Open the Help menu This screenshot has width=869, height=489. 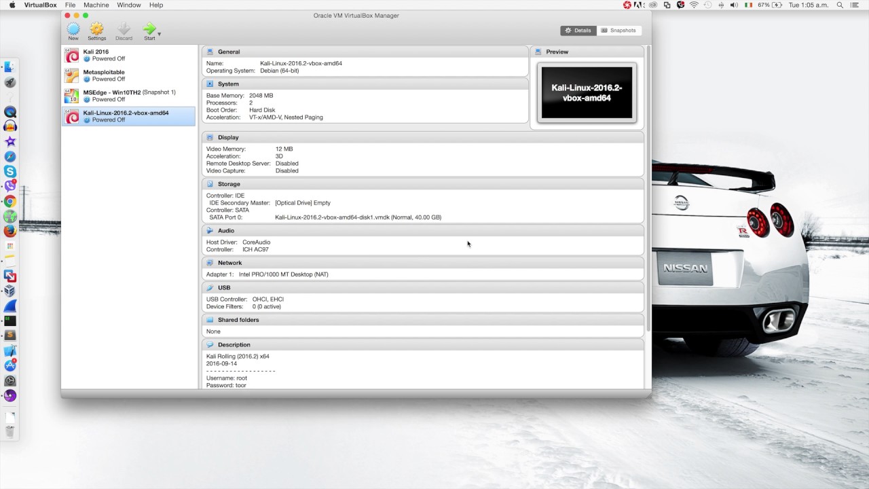click(156, 5)
